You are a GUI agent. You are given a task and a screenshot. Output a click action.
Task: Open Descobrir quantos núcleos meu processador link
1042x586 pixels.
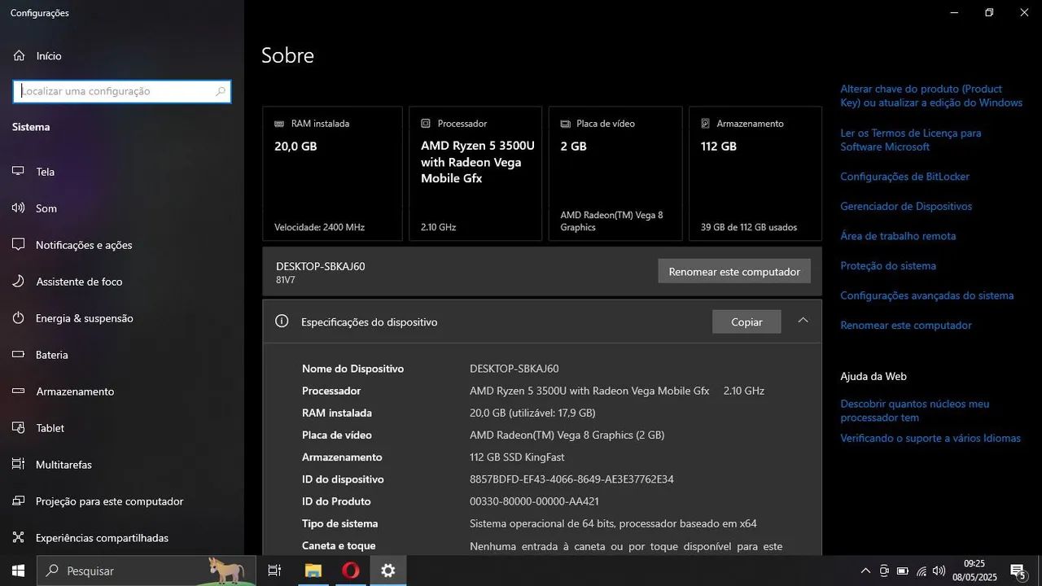pos(915,410)
